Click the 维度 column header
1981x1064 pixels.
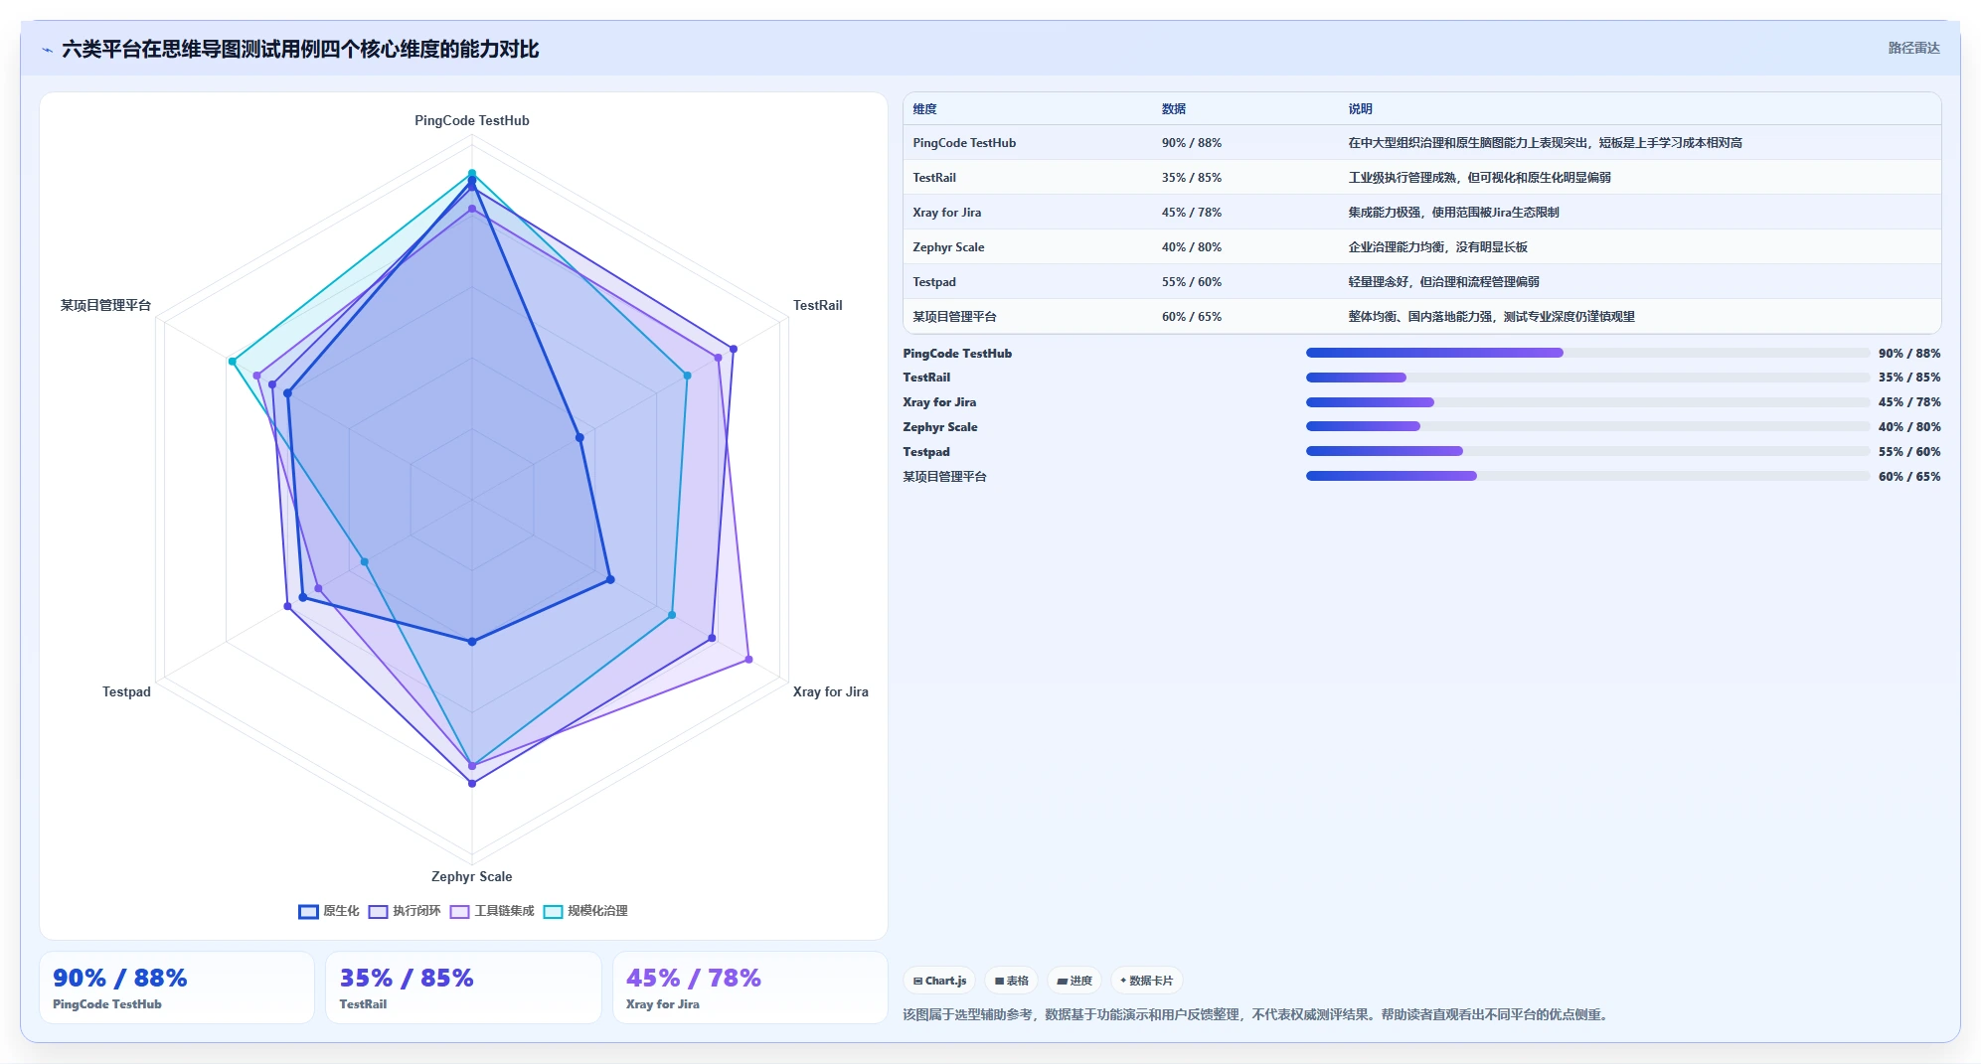[x=924, y=109]
